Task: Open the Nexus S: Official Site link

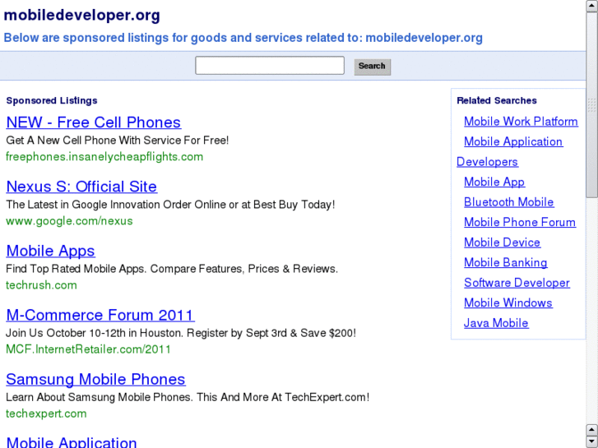Action: 81,187
